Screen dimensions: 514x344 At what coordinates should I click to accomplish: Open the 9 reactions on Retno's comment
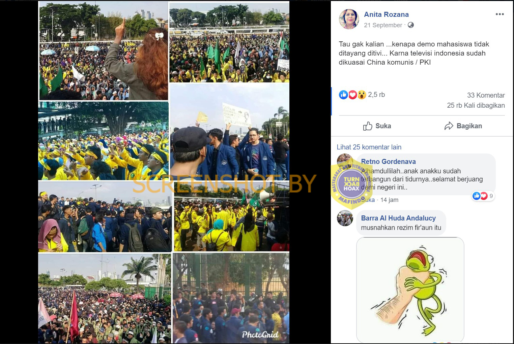coord(483,196)
